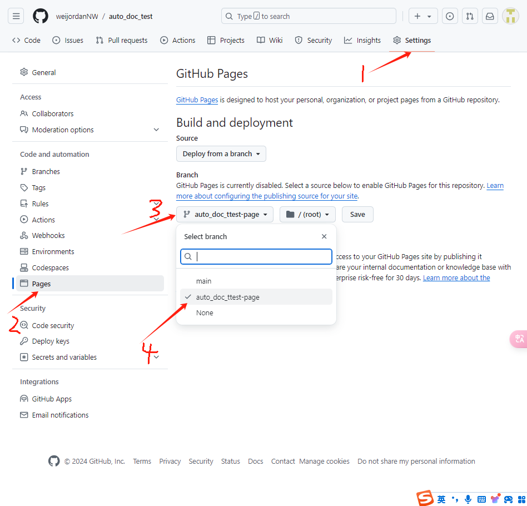
Task: Click the Email notifications envelope icon
Action: pyautogui.click(x=24, y=415)
